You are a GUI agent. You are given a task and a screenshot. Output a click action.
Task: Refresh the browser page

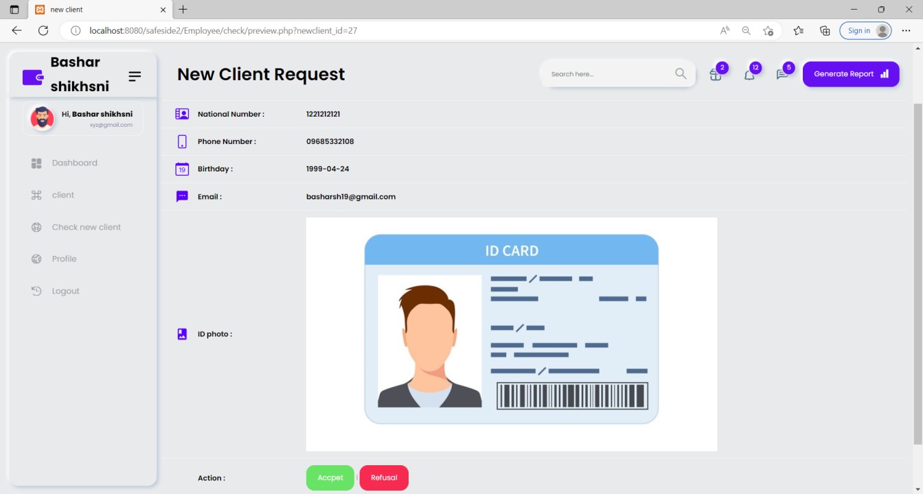(43, 31)
